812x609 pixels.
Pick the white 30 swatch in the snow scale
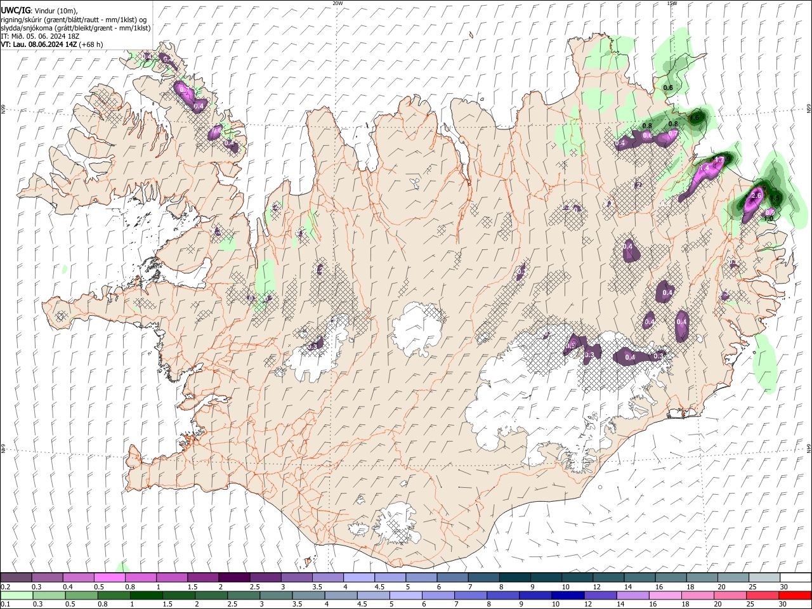click(x=795, y=577)
